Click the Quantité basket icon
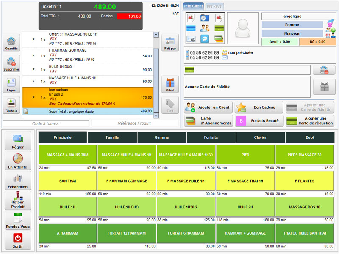The height and width of the screenshot is (254, 339). coord(11,41)
